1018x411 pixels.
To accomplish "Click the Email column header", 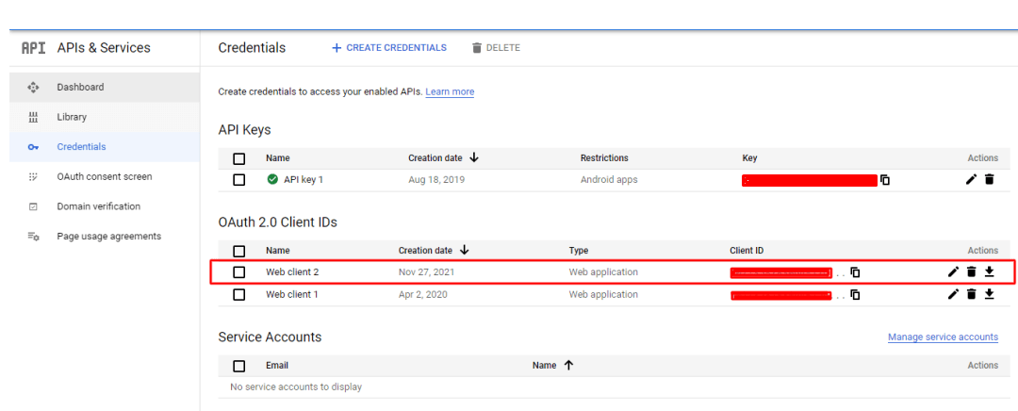I will tap(277, 366).
